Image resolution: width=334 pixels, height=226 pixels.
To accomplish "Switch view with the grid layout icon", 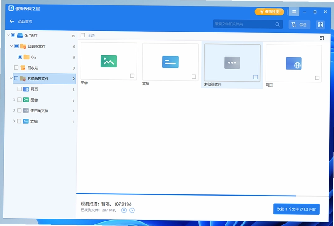I will coord(320,25).
